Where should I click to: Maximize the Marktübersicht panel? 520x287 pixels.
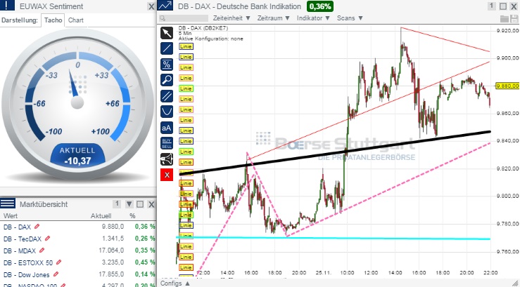coord(140,204)
